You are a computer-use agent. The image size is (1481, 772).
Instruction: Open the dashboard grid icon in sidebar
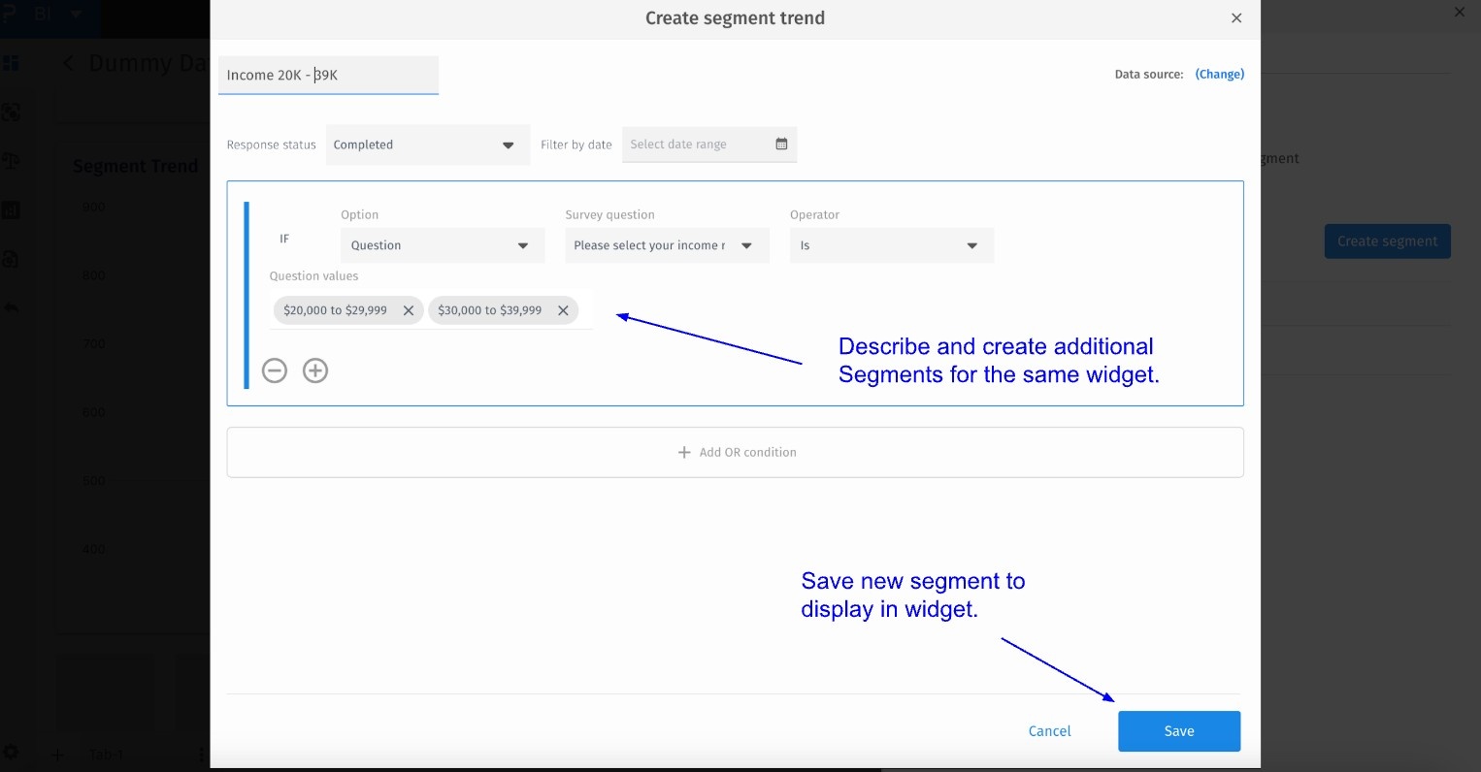pyautogui.click(x=11, y=63)
